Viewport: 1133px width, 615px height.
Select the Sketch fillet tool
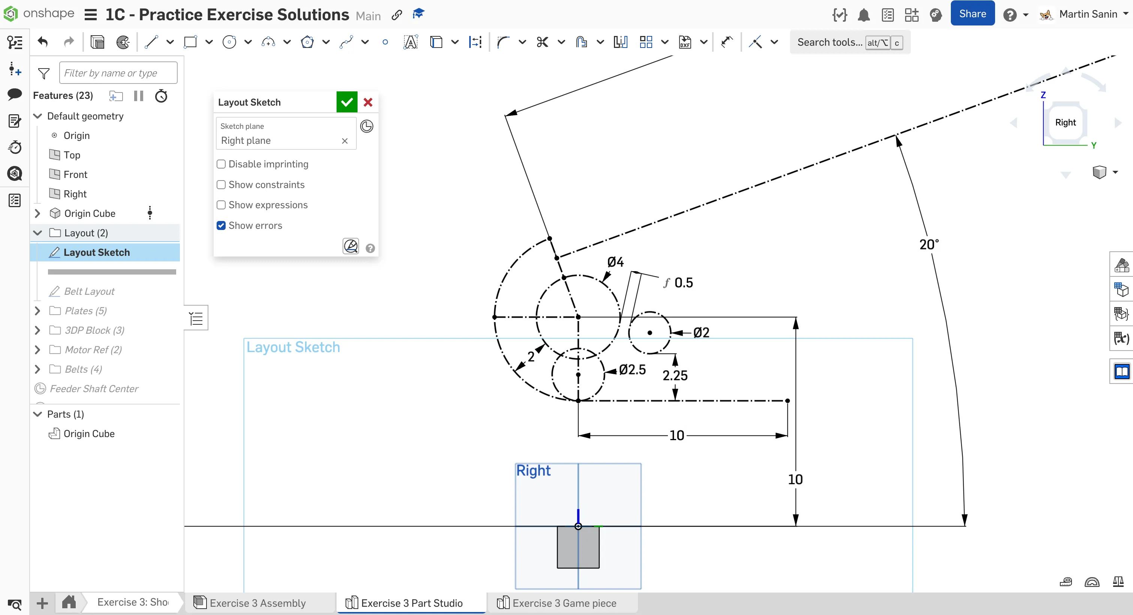coord(503,42)
